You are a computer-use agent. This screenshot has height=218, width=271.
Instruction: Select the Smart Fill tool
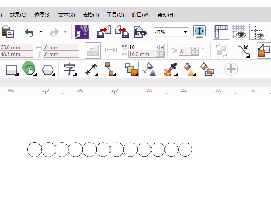pos(207,69)
